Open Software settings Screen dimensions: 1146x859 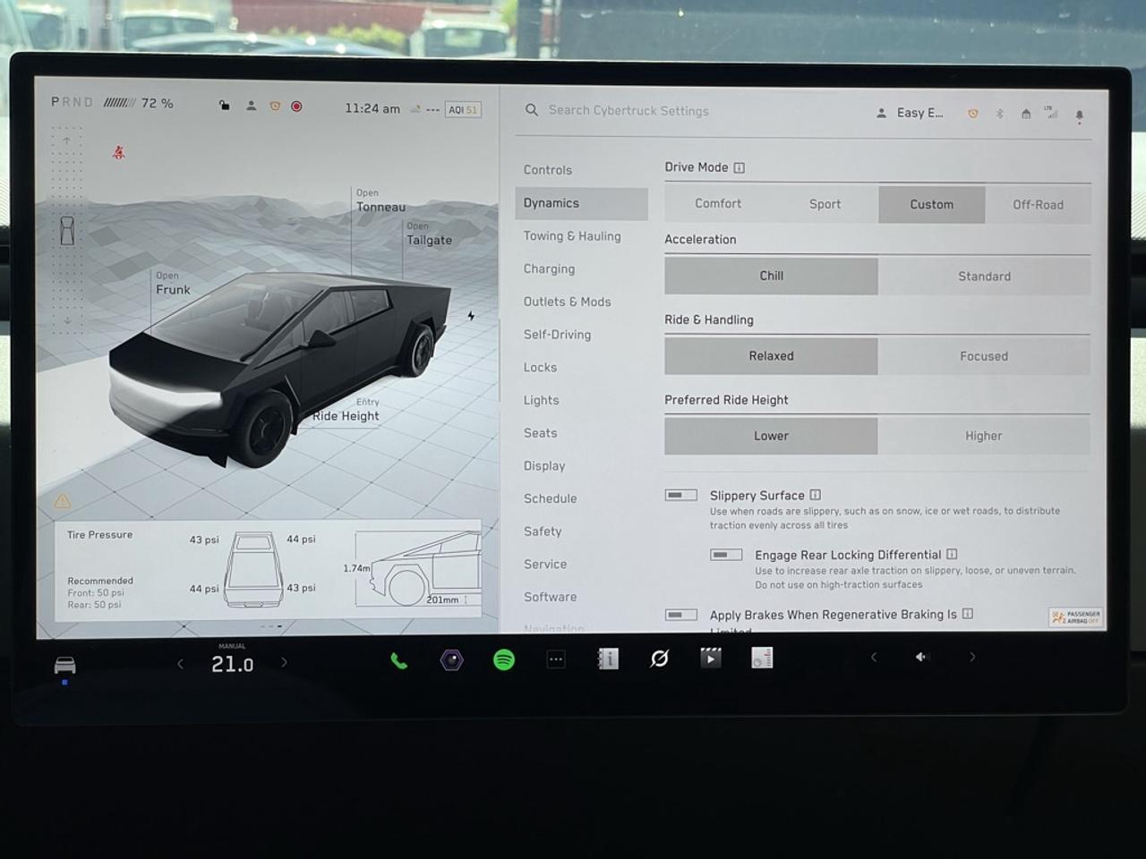[551, 597]
